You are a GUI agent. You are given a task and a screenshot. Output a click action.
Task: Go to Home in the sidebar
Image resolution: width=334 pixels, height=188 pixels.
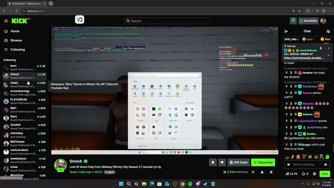pyautogui.click(x=15, y=31)
